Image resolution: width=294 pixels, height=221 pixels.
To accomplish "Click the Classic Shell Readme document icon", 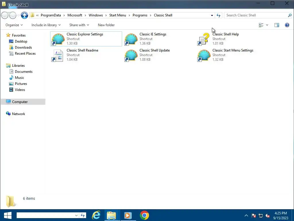I will [57, 56].
